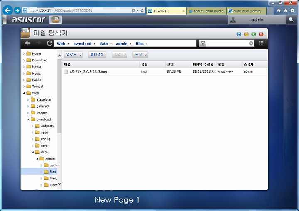Click admin in the breadcrumb path
299x211 pixels.
122,44
